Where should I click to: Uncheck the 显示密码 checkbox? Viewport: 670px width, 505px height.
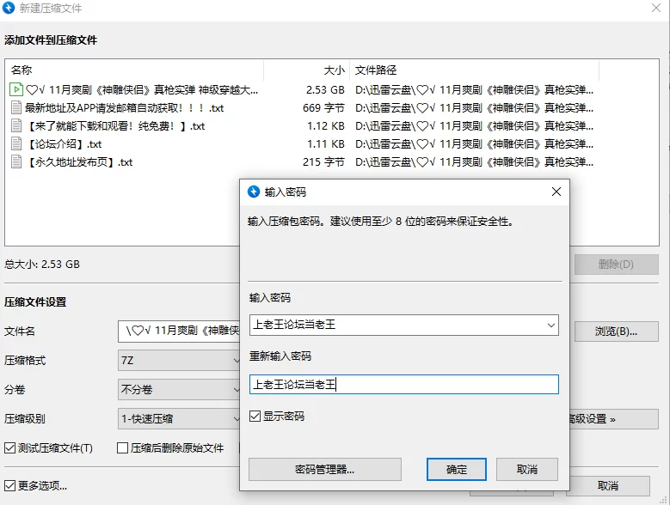click(x=255, y=417)
